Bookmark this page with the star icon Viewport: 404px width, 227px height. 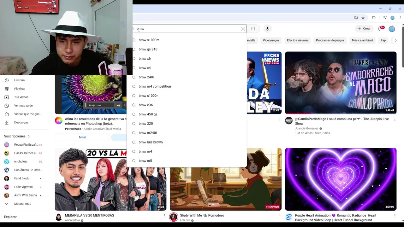[363, 18]
